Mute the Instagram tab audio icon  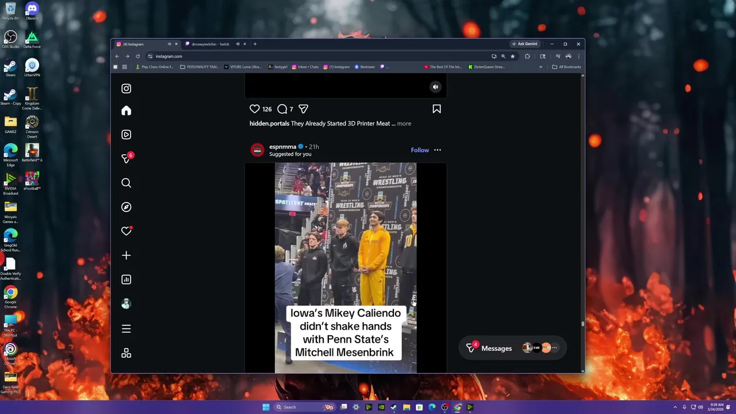pos(169,44)
